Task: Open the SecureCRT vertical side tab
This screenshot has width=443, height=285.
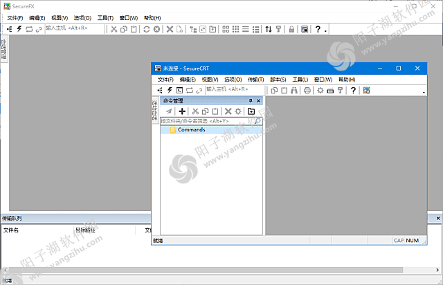Action: tap(155, 110)
